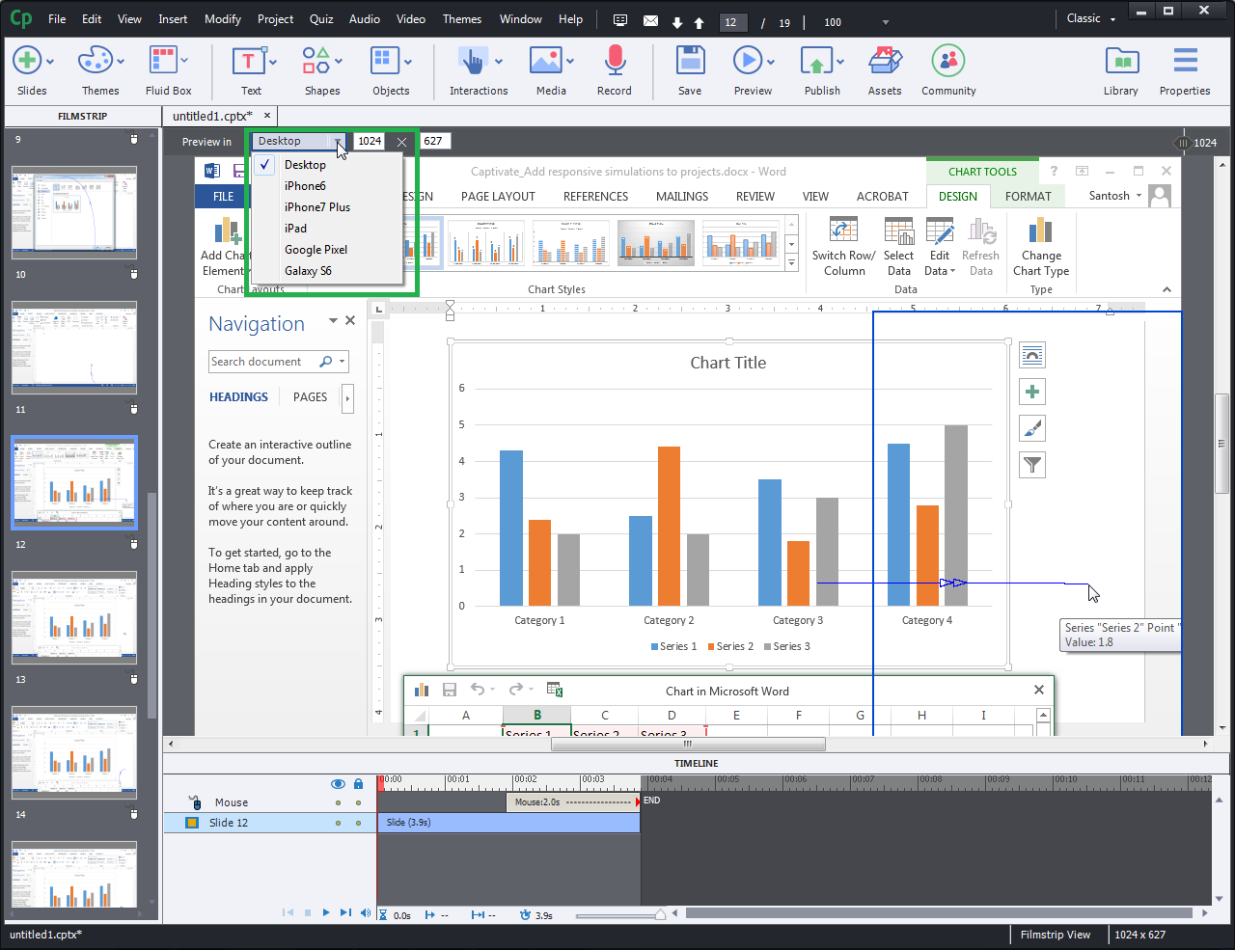Viewport: 1235px width, 950px height.
Task: Expand the Interactions dropdown arrow
Action: [498, 62]
